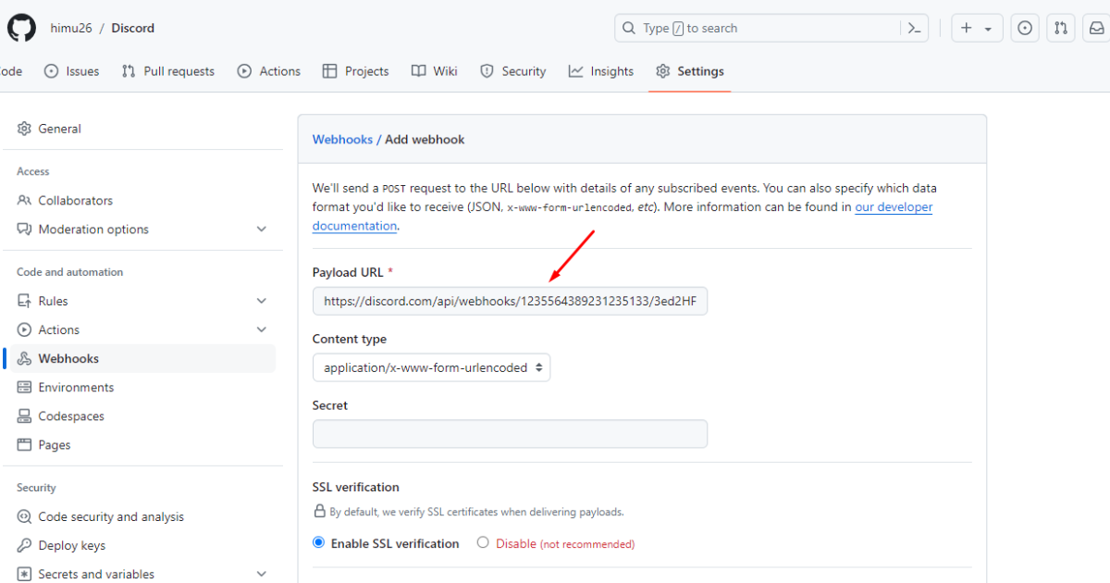Open the himu26 owner link
The image size is (1110, 583).
tap(70, 28)
